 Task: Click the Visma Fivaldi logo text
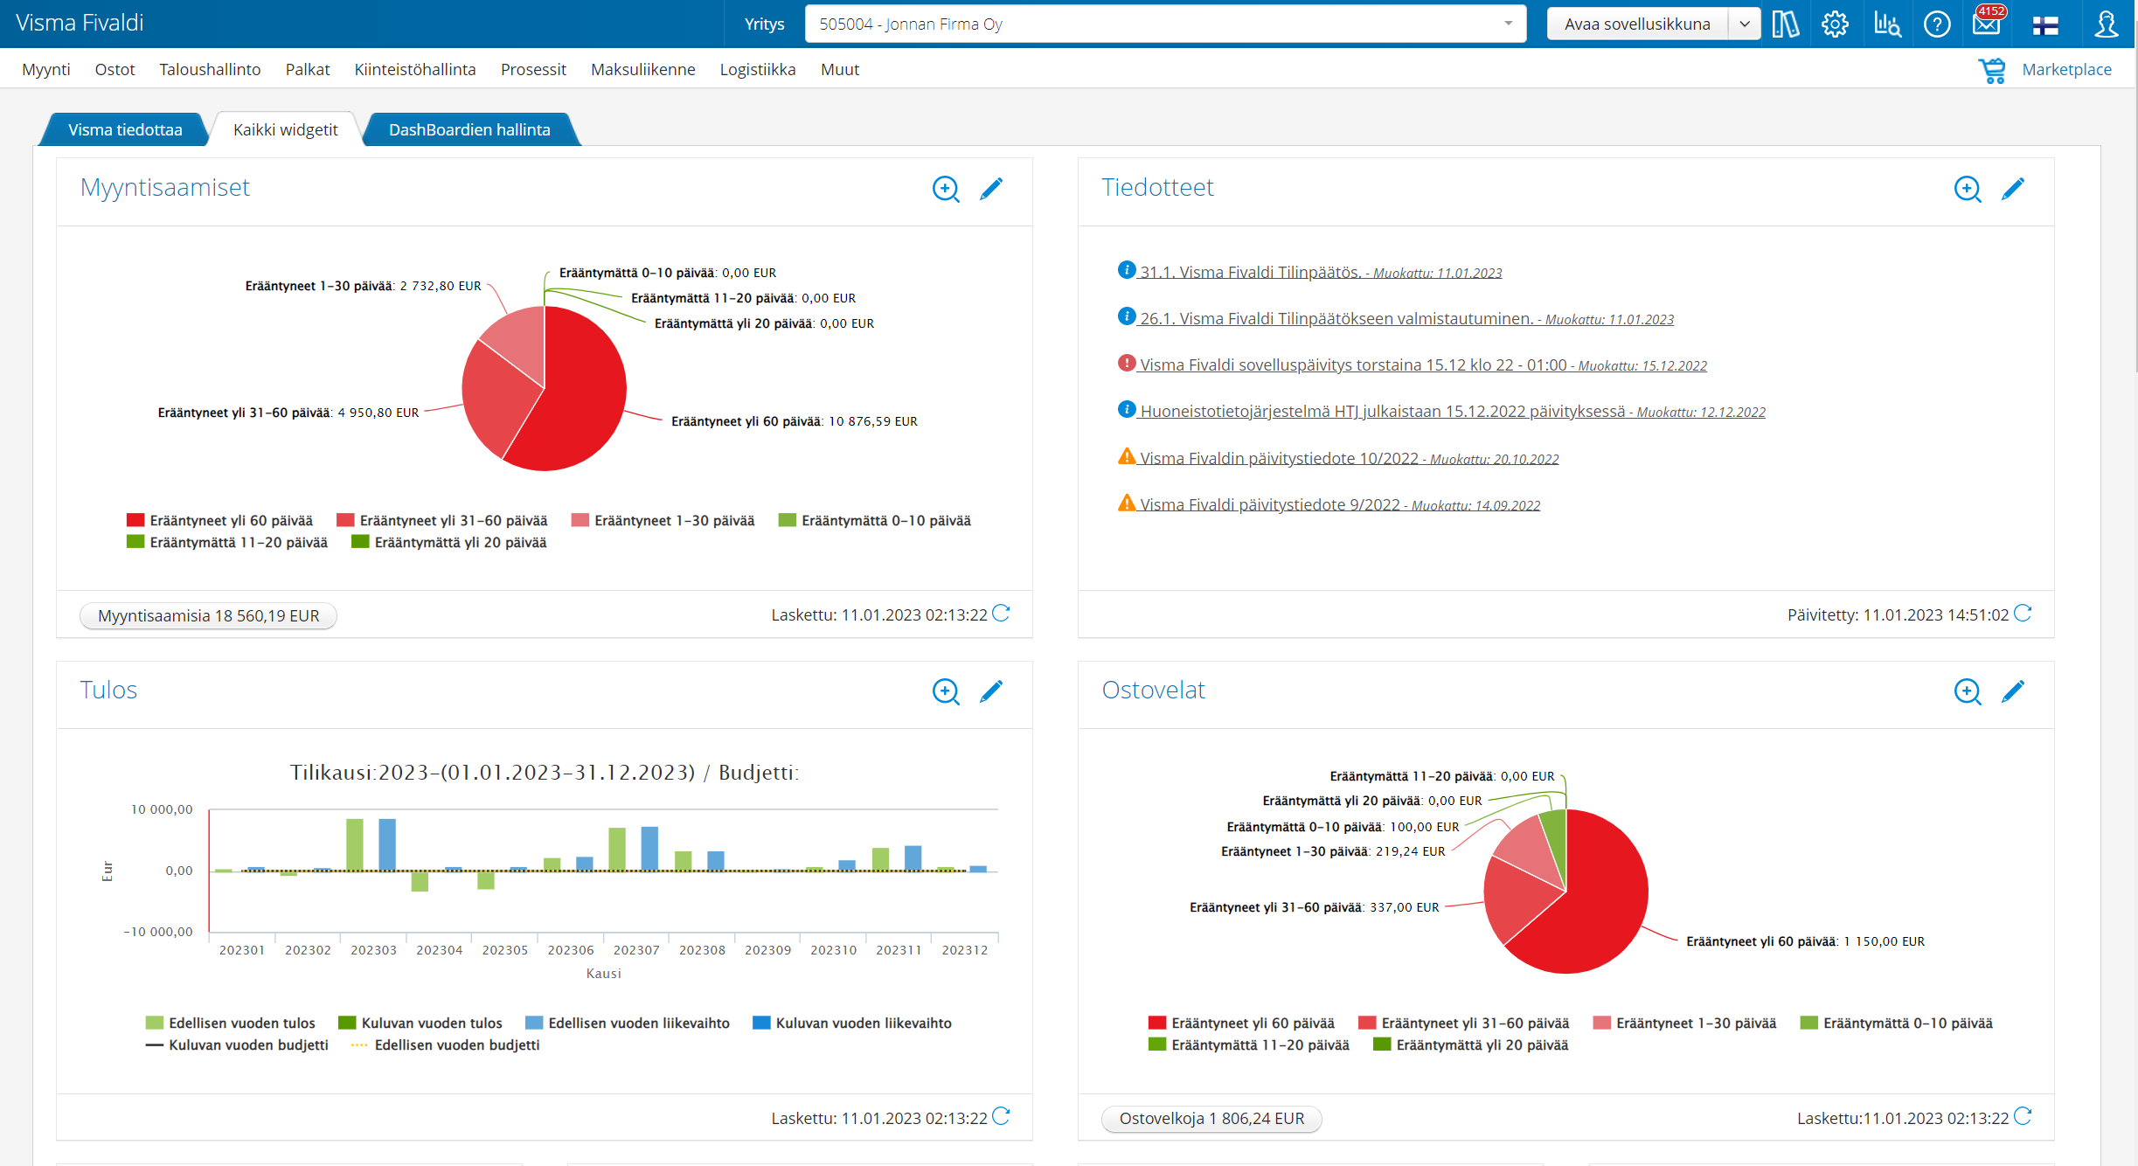pos(80,24)
